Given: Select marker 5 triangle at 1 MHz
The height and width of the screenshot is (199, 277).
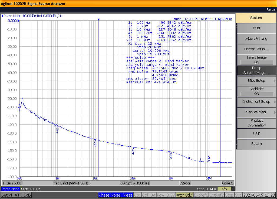Looking at the screenshot, I should [x=171, y=154].
